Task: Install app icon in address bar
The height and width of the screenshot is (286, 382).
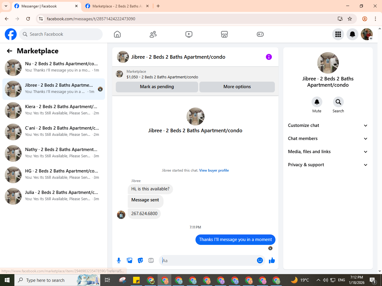Action: (340, 19)
